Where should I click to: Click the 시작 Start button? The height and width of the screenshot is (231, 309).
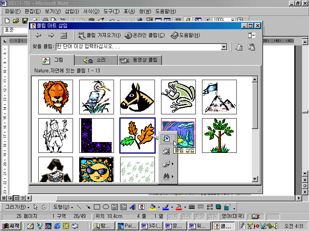point(12,226)
